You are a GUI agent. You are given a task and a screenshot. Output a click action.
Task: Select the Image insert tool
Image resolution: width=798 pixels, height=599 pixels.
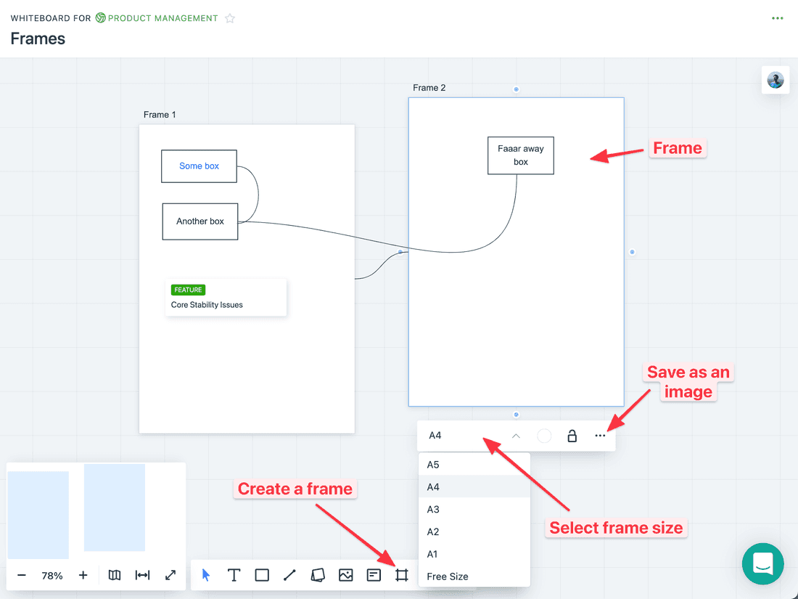tap(345, 575)
